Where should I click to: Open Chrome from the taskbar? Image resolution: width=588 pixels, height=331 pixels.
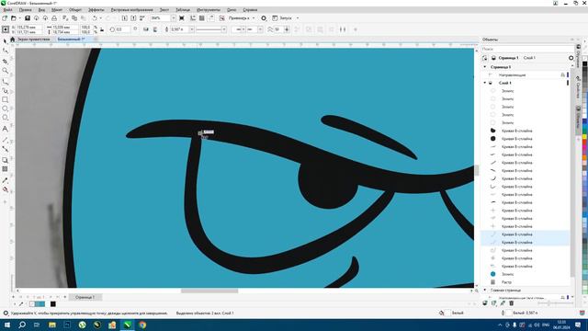tap(142, 325)
